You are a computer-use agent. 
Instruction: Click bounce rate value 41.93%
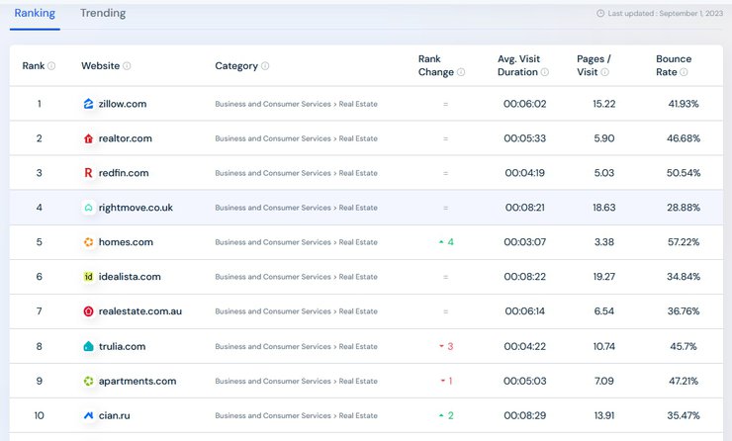tap(684, 104)
